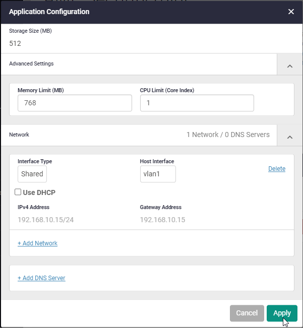The width and height of the screenshot is (303, 328).
Task: Click the Memory Limit (MB) input field
Action: click(x=75, y=103)
